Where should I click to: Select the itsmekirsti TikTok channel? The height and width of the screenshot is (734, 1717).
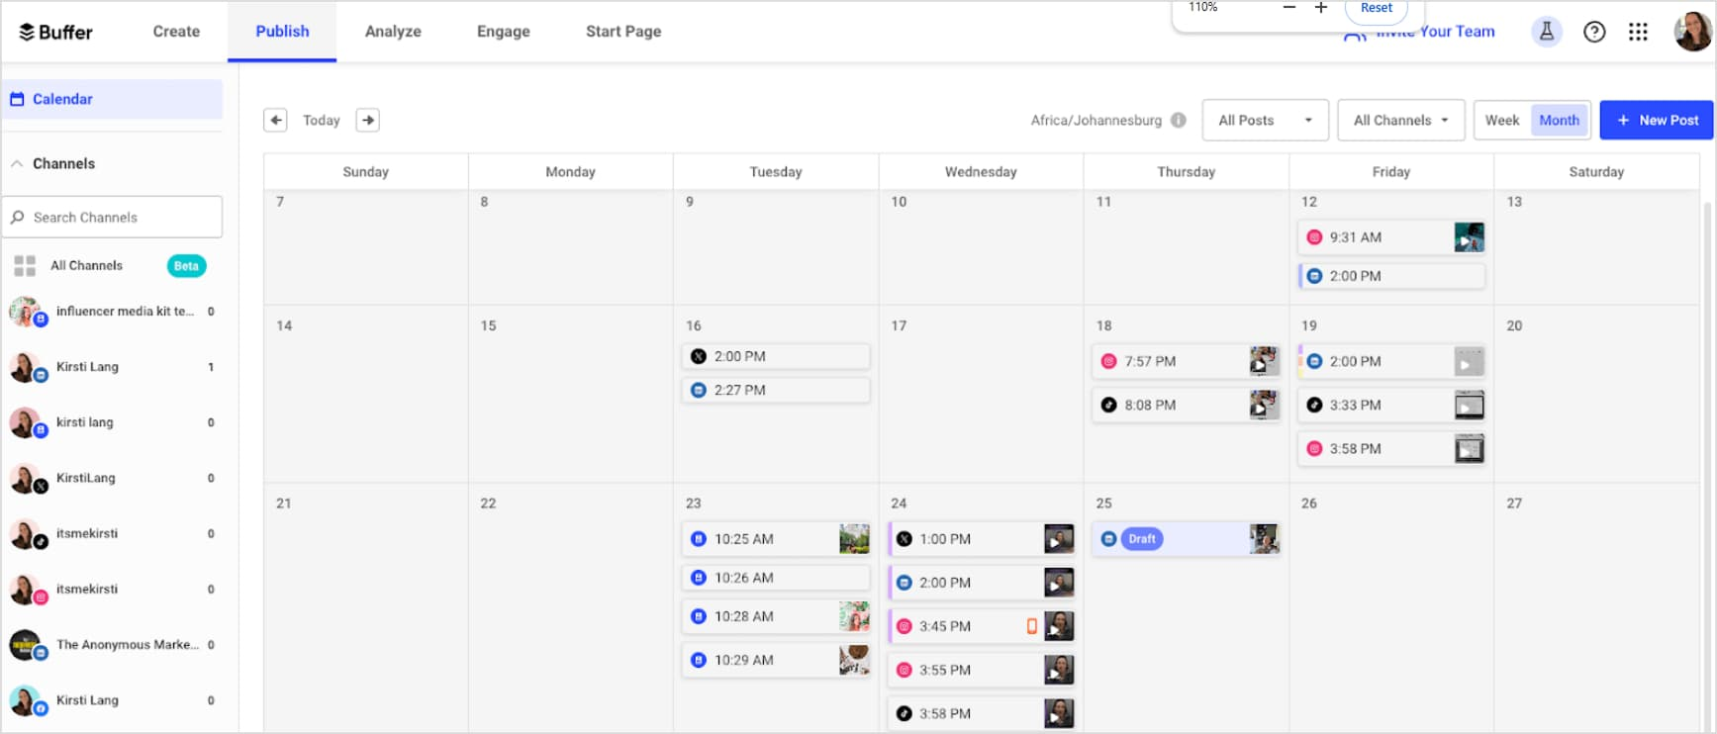click(x=112, y=533)
